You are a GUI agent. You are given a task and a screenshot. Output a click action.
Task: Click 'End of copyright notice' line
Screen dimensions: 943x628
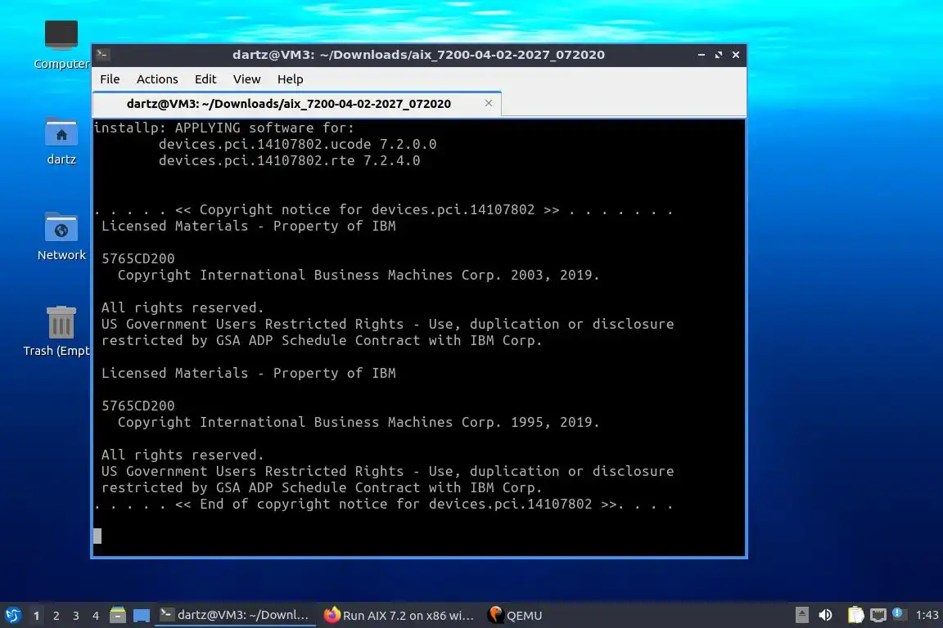click(x=383, y=505)
